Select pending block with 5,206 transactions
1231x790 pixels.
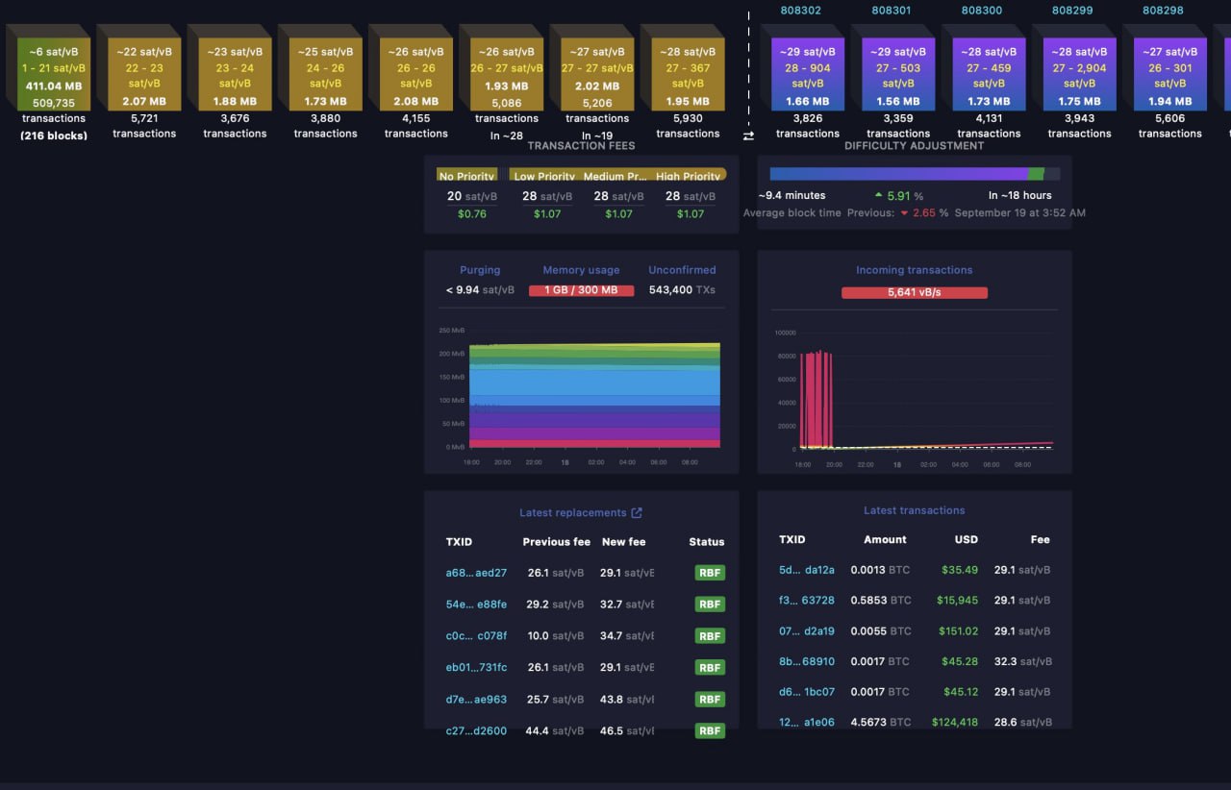point(597,74)
